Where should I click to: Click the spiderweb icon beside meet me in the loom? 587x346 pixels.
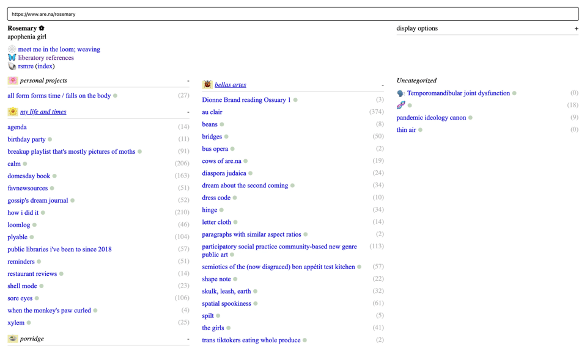[x=12, y=49]
